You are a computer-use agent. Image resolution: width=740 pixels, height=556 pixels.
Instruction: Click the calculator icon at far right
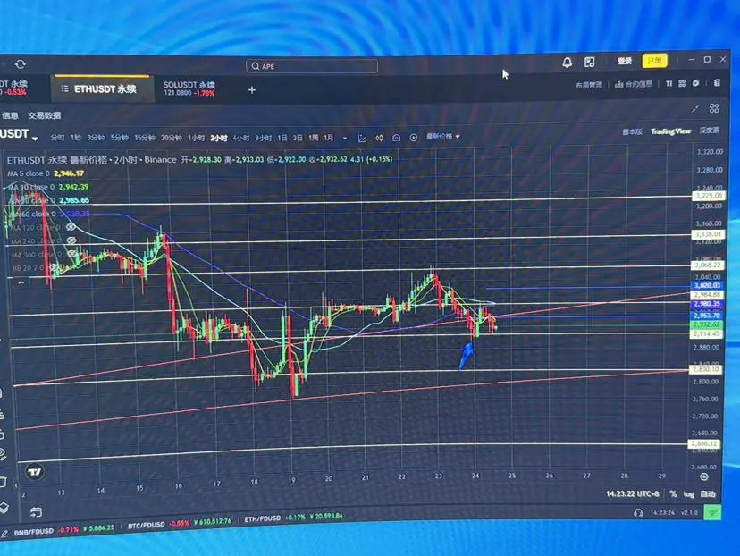(717, 82)
